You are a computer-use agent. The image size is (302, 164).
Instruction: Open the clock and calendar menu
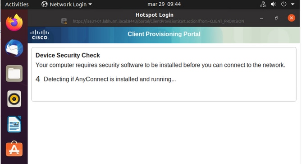[x=164, y=4]
